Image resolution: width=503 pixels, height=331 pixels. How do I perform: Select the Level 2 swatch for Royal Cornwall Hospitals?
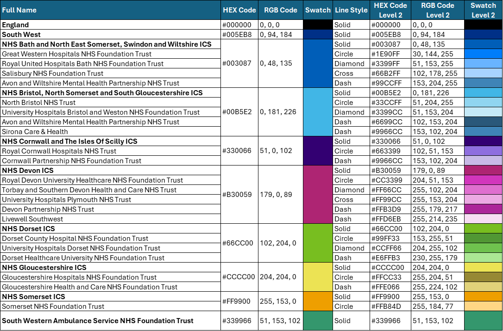pos(483,151)
